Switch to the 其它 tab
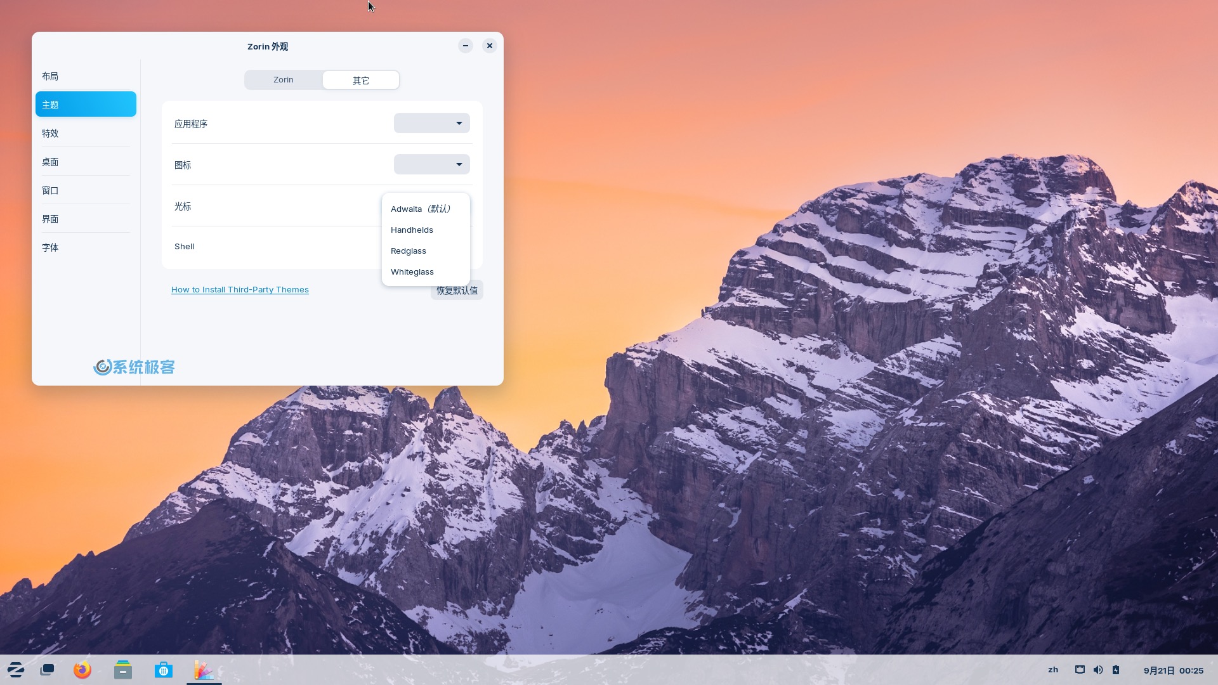 [x=361, y=80]
